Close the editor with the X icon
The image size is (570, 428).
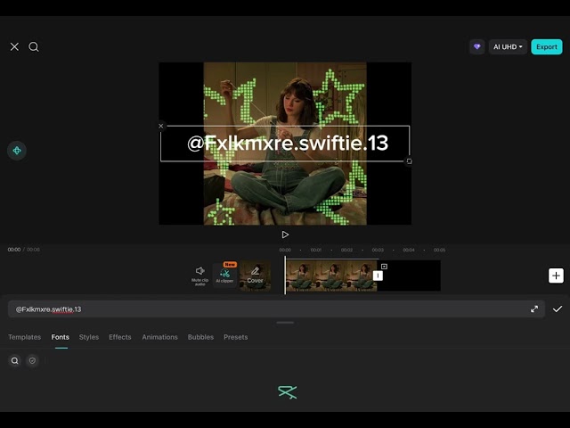tap(14, 46)
